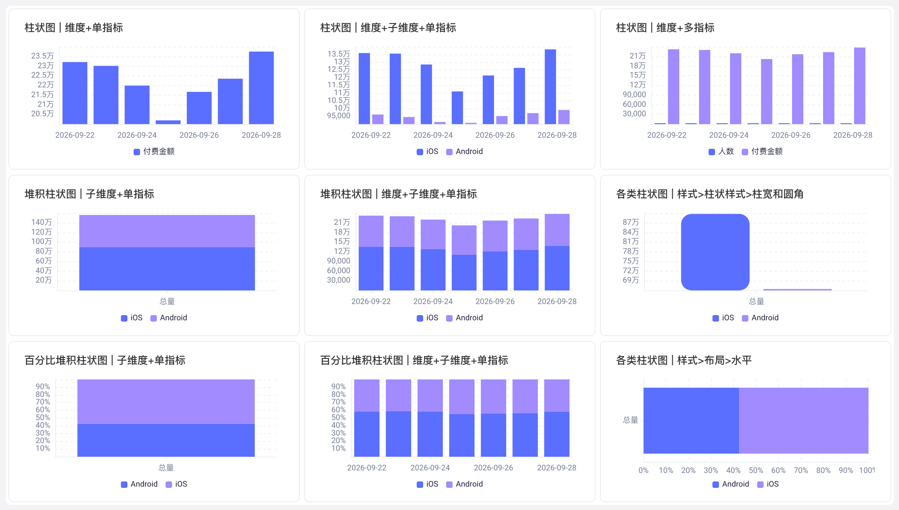Click the 23.5万 y-axis label
899x510 pixels.
click(42, 56)
